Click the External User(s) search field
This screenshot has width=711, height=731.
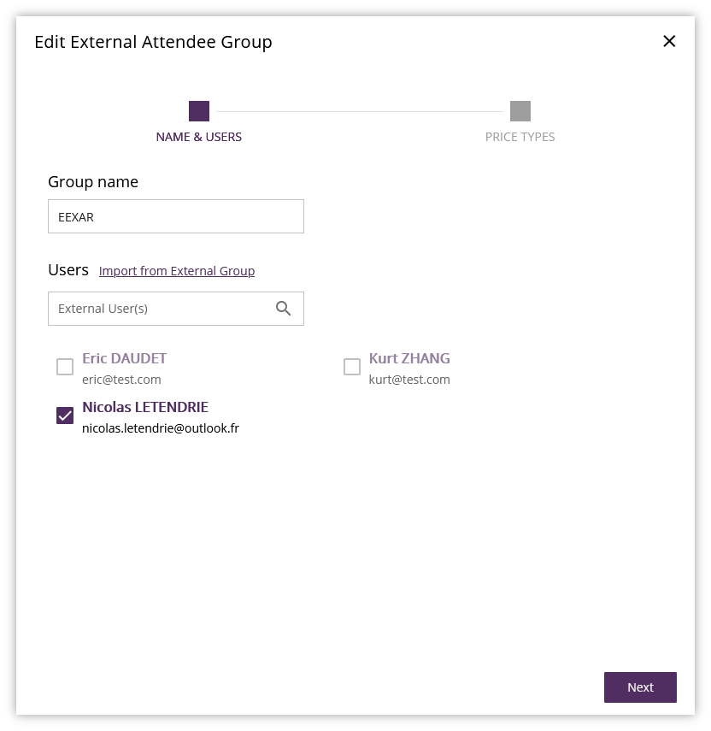click(x=162, y=309)
